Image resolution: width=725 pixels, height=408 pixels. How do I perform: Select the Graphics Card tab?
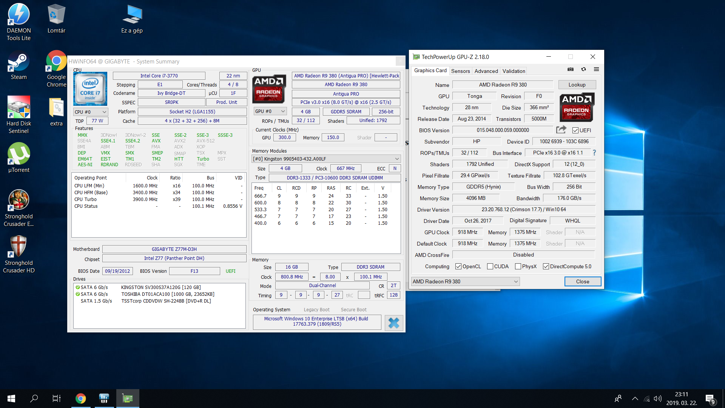(x=430, y=70)
